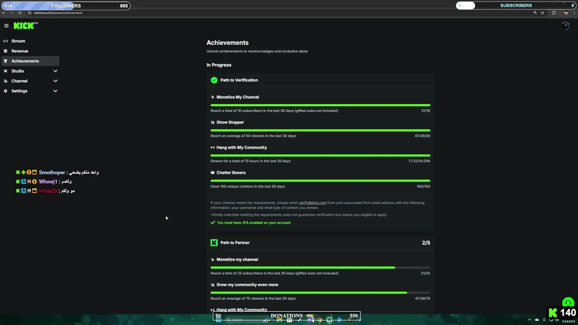Screen dimensions: 578x325
Task: Click the In Progress heading
Action: pos(219,65)
